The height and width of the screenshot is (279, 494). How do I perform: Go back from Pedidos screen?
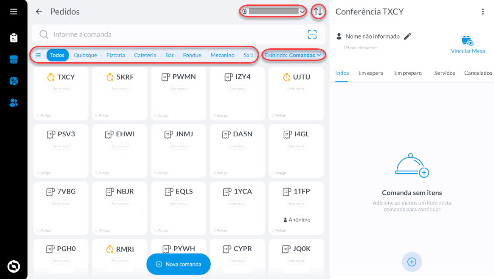click(x=39, y=12)
